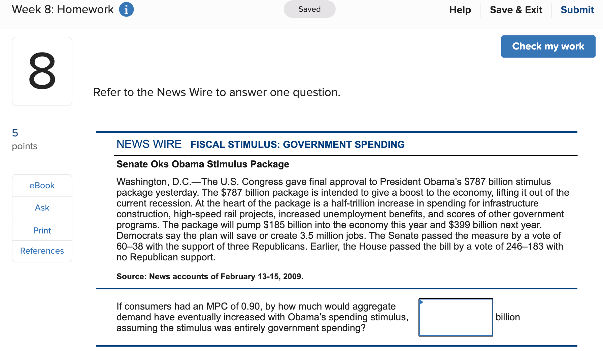
Task: Click the source line below the article
Action: pos(209,276)
